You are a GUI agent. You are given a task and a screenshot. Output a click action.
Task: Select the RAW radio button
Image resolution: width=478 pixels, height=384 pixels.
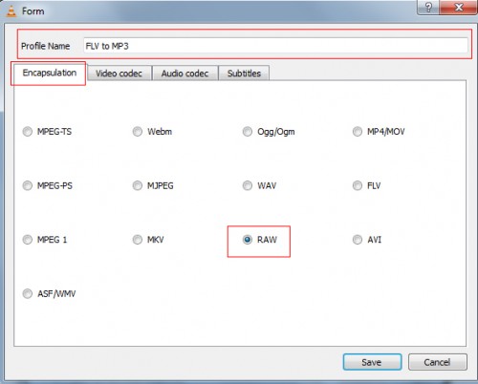[248, 240]
